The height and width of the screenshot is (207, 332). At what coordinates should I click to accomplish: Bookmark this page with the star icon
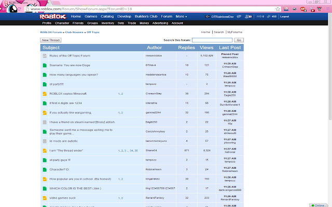click(278, 9)
